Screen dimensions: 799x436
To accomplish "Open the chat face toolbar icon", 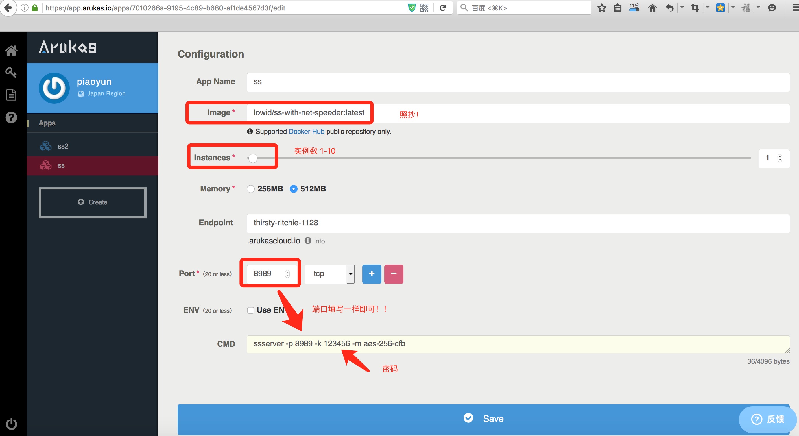I will (x=771, y=8).
